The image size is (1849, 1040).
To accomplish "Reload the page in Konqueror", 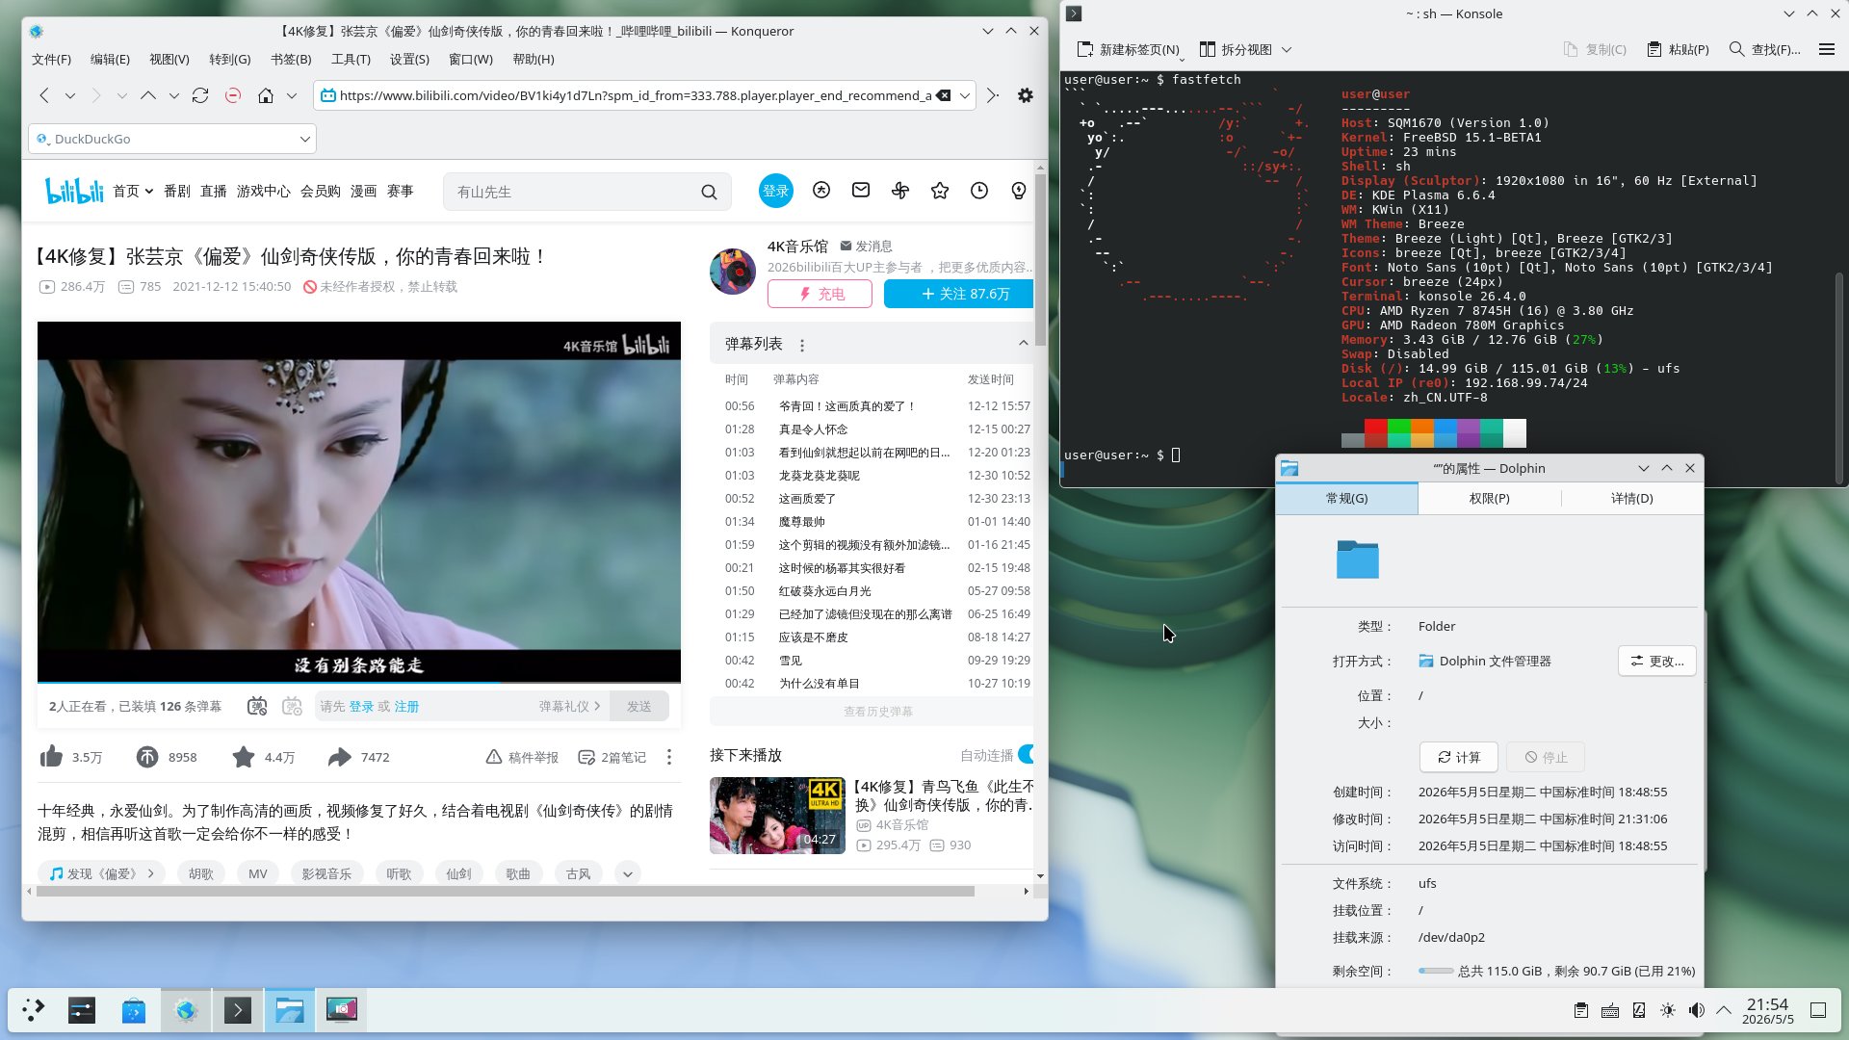I will pyautogui.click(x=200, y=95).
